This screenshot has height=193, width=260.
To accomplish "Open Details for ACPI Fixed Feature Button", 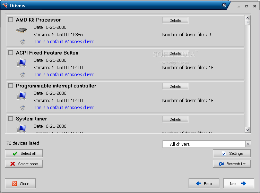I will pos(175,53).
